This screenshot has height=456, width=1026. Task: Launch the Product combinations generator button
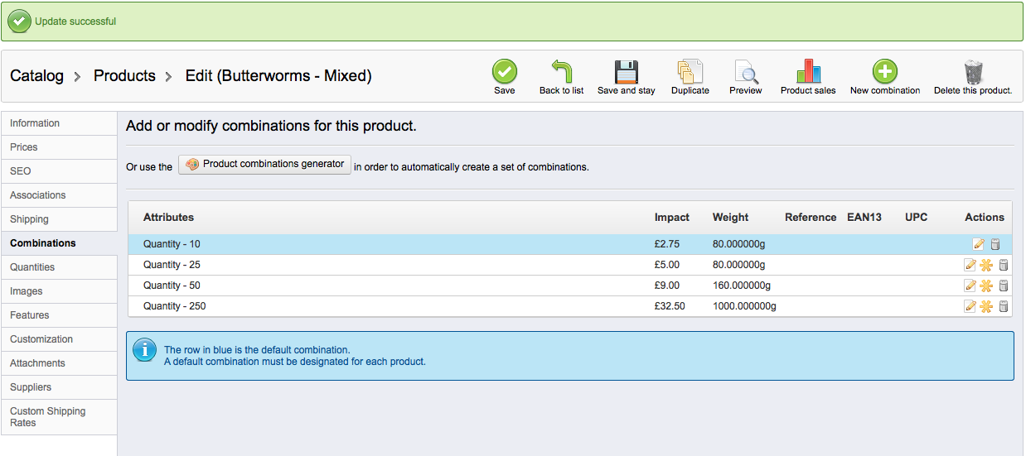pyautogui.click(x=264, y=165)
